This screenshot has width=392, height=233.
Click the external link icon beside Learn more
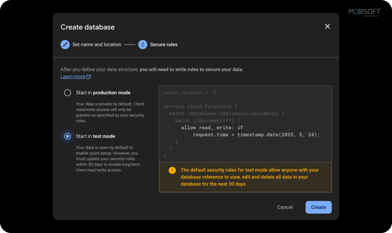(x=88, y=77)
